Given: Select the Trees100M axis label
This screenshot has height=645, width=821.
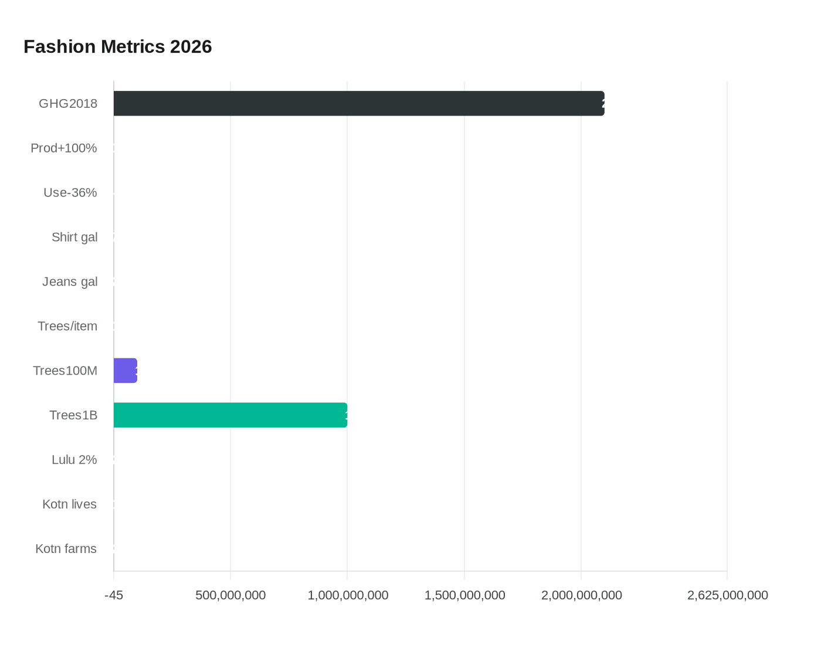Looking at the screenshot, I should coord(65,371).
